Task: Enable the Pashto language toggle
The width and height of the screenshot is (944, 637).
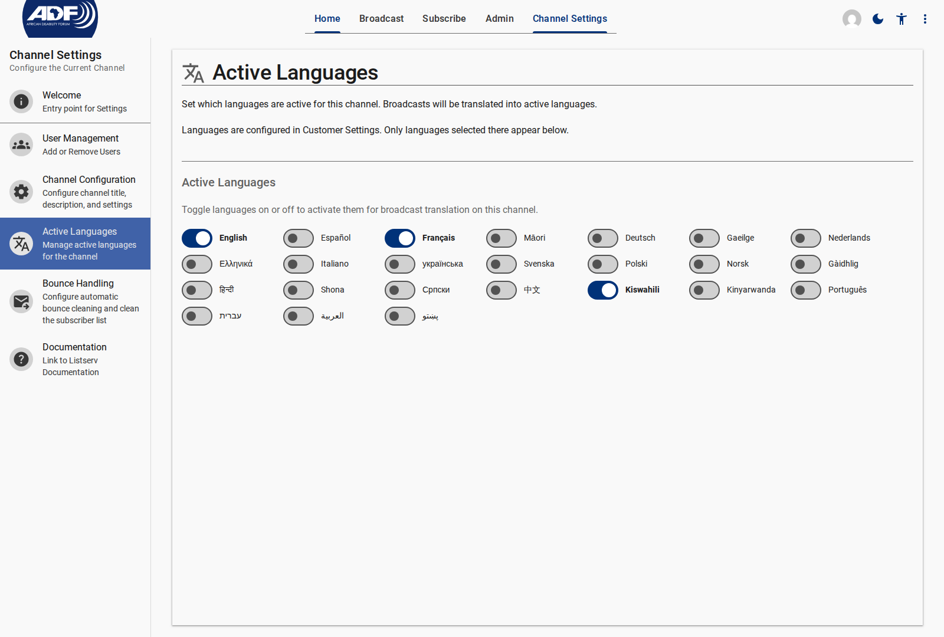Action: click(x=400, y=316)
